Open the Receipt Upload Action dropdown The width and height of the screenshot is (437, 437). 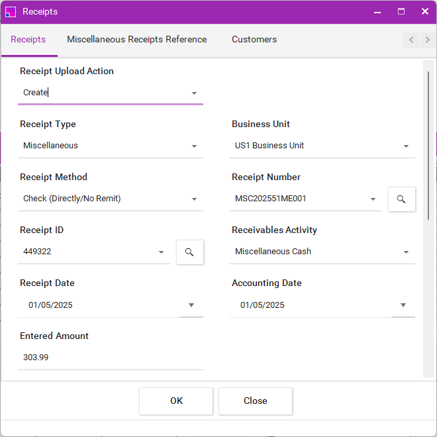tap(194, 93)
